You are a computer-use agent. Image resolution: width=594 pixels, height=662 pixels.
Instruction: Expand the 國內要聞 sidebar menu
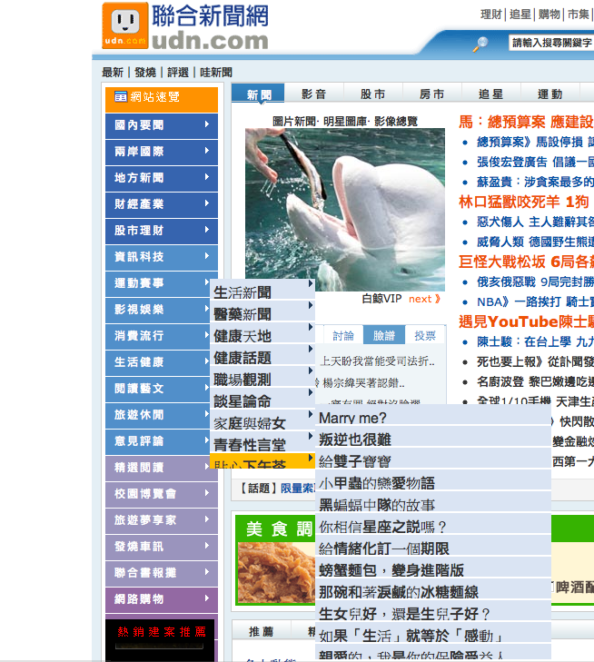click(x=161, y=125)
